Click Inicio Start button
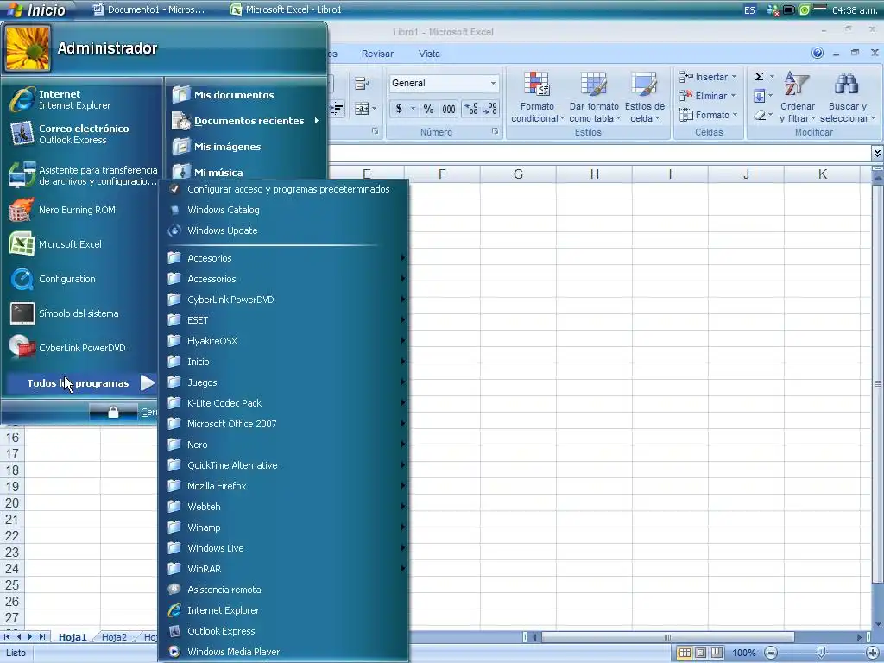The width and height of the screenshot is (884, 663). [x=36, y=9]
